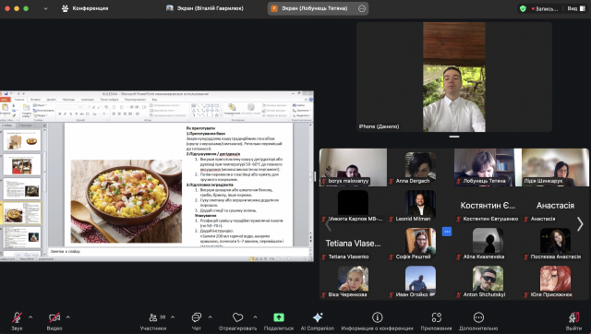Viewport: 591px width, 334px height.
Task: Go to previous page of participant gallery
Action: [328, 224]
